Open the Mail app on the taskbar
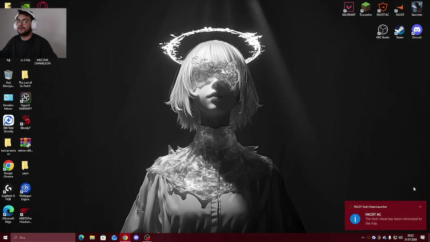This screenshot has width=430, height=242. coord(114,238)
